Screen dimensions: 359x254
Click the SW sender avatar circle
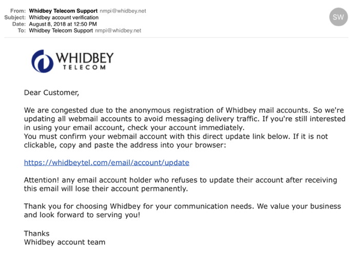tap(338, 17)
